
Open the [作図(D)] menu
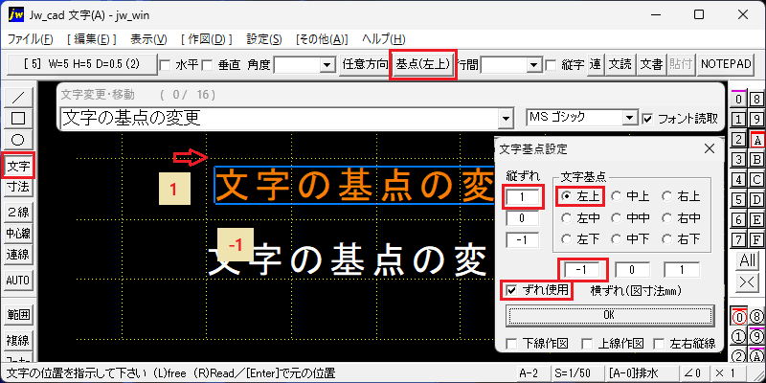[x=206, y=39]
